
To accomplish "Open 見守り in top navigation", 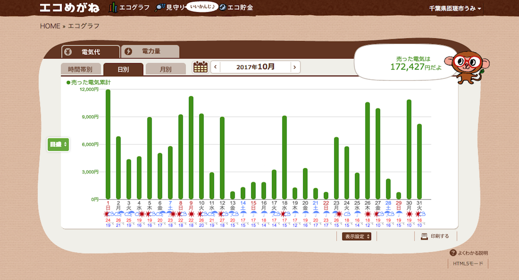I will click(170, 8).
